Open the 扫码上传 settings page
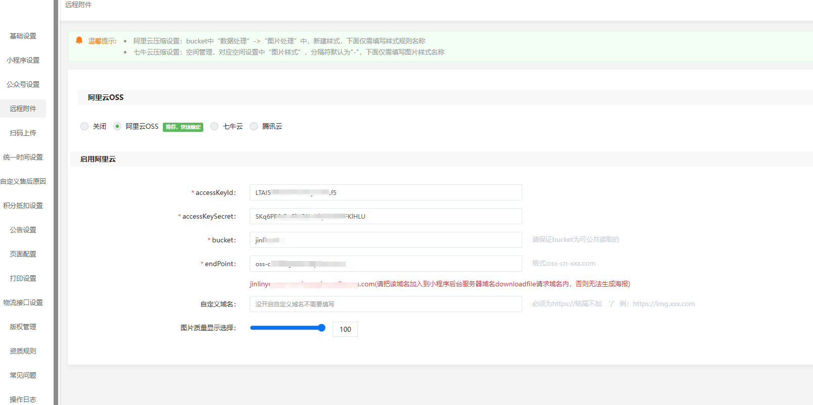This screenshot has height=405, width=813. (23, 133)
